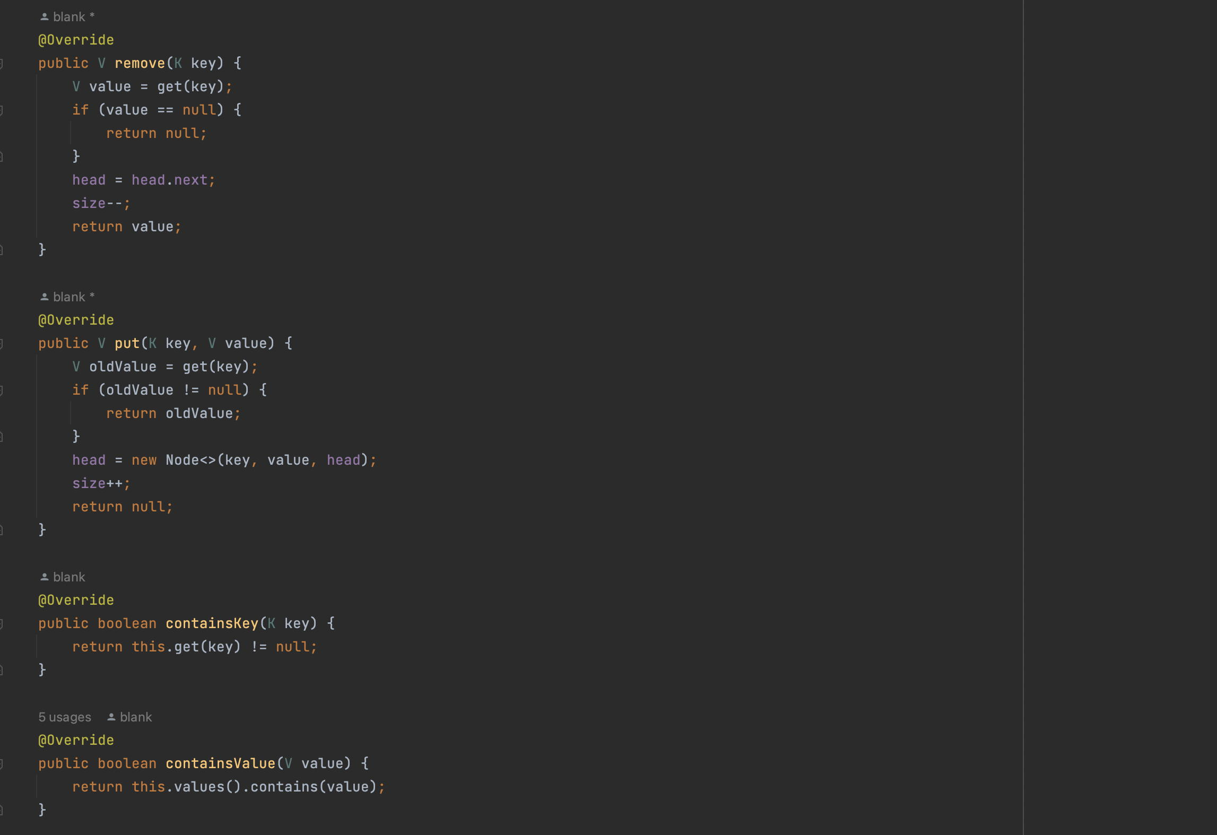Collapse the remove method fold marker
Viewport: 1217px width, 835px height.
2,64
